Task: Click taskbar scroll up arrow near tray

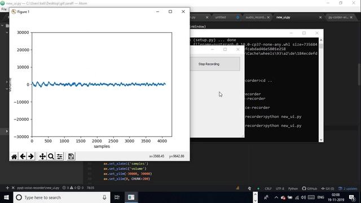Action: pos(255,195)
